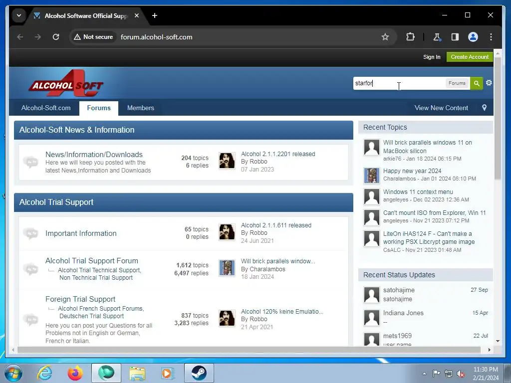
Task: Open Alcohol Trial Technical Support subforum
Action: [x=99, y=270]
